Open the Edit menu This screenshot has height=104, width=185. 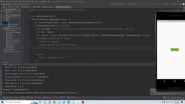coord(7,1)
